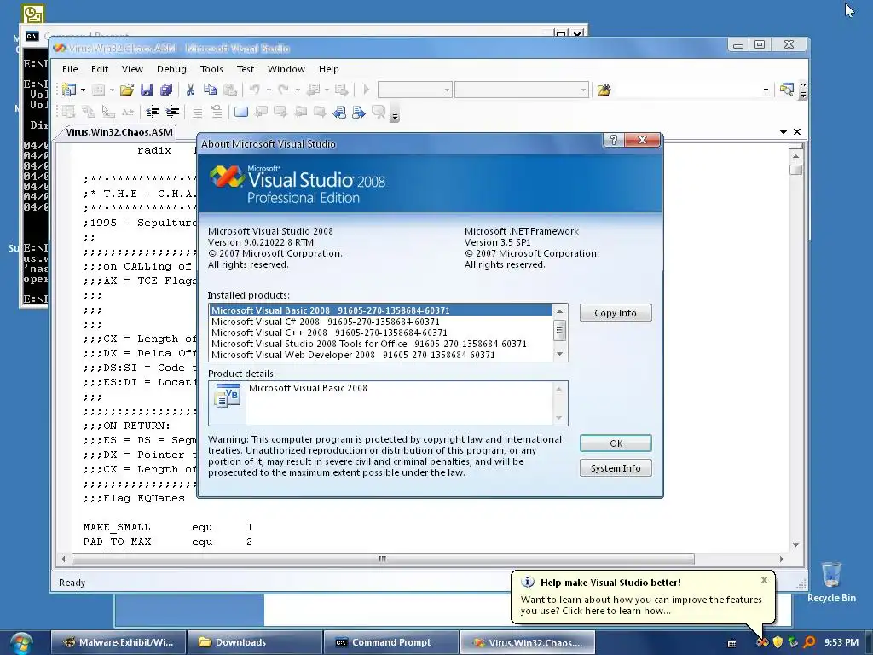The image size is (873, 655).
Task: Toggle a bookmark with the blue rectangle icon
Action: pos(241,112)
